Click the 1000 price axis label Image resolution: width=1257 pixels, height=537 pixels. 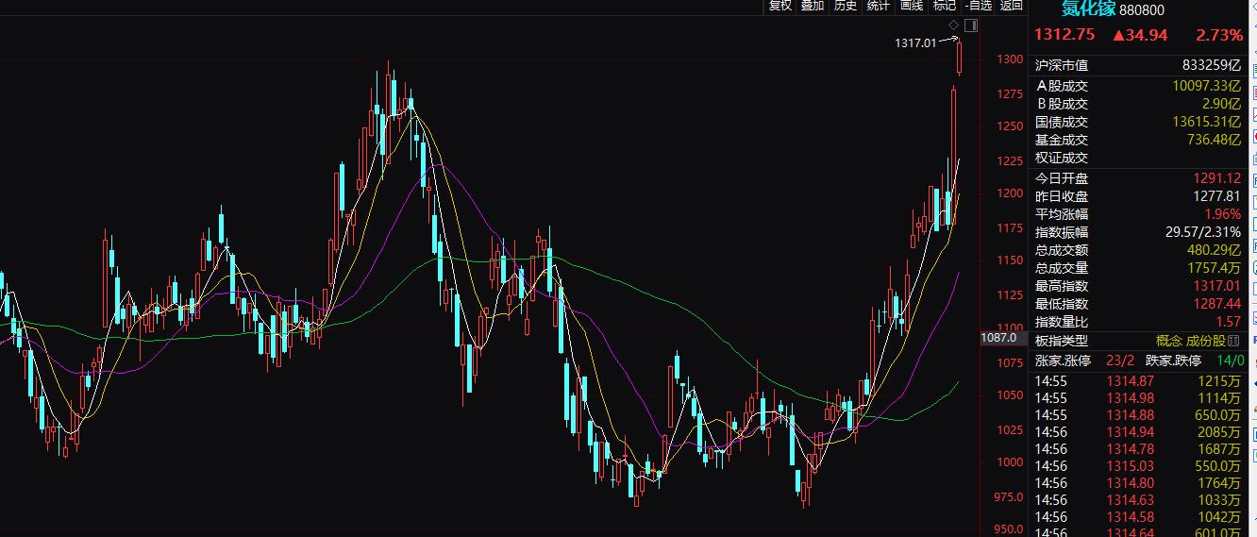pos(1010,462)
